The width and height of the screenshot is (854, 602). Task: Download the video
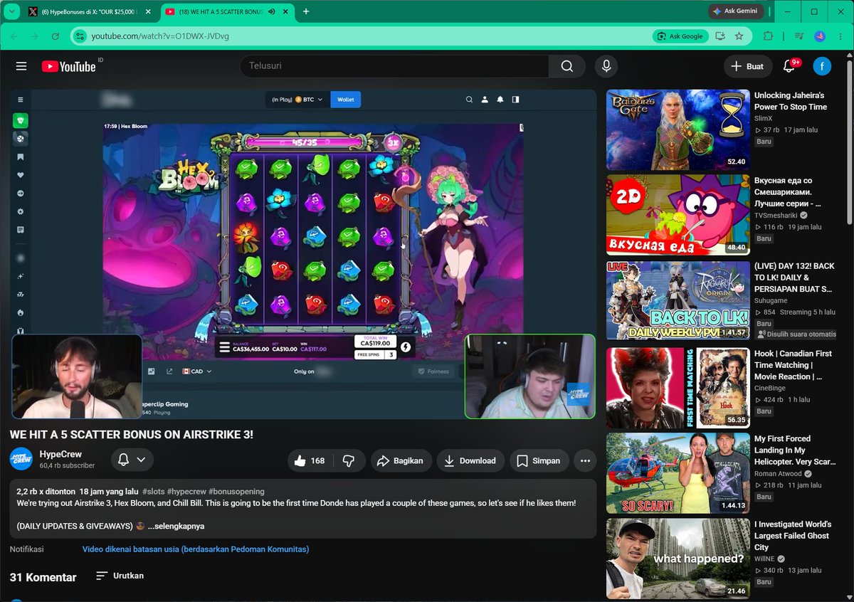[470, 460]
